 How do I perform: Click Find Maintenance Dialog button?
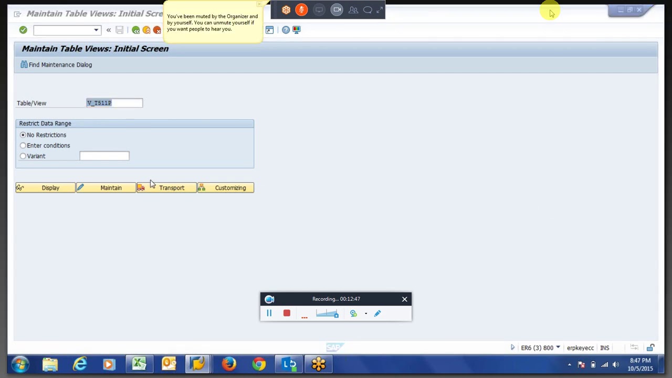(x=56, y=65)
